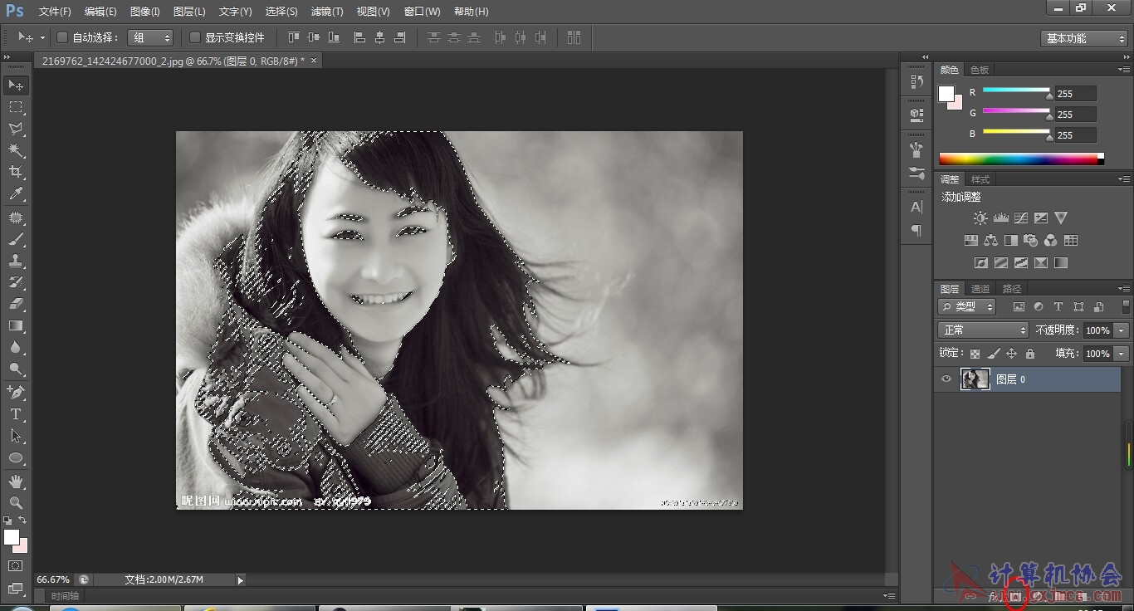
Task: Toggle Quick Mask mode
Action: pyautogui.click(x=16, y=565)
